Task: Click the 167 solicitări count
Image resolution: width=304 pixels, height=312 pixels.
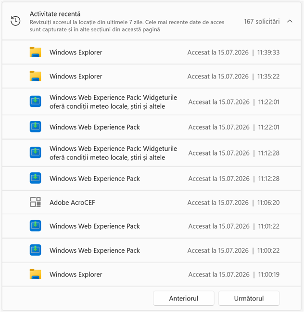Action: point(262,21)
